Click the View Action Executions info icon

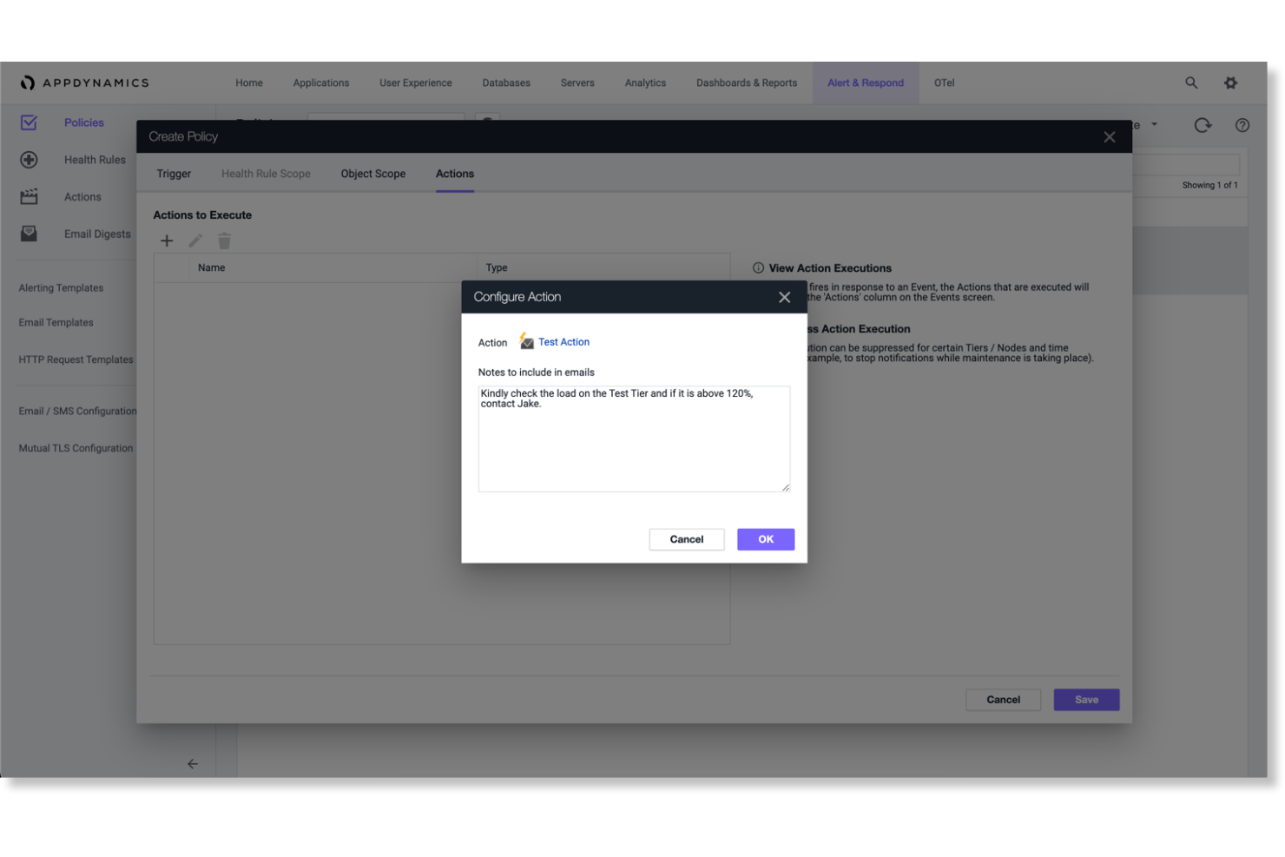(758, 268)
